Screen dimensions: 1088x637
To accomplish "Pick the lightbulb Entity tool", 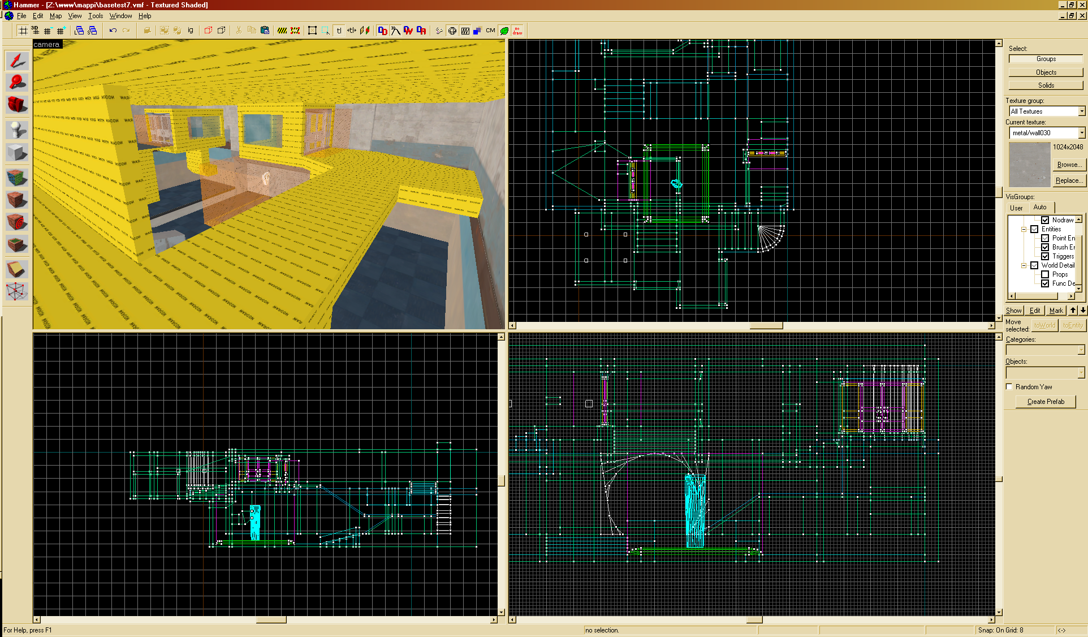I will pos(17,130).
